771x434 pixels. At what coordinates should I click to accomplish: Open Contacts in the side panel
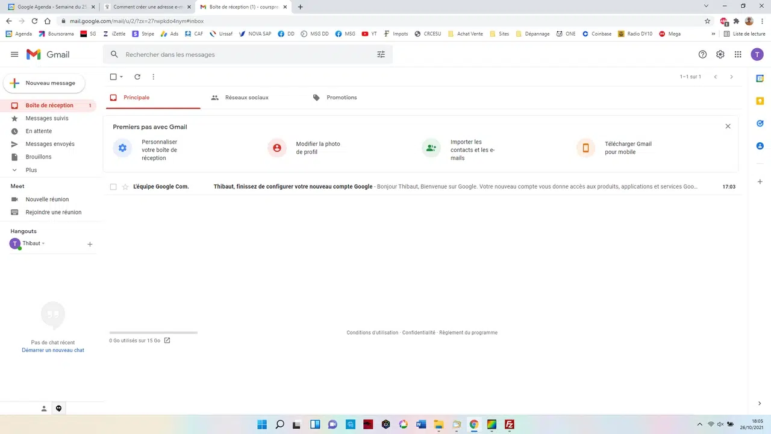coord(760,146)
